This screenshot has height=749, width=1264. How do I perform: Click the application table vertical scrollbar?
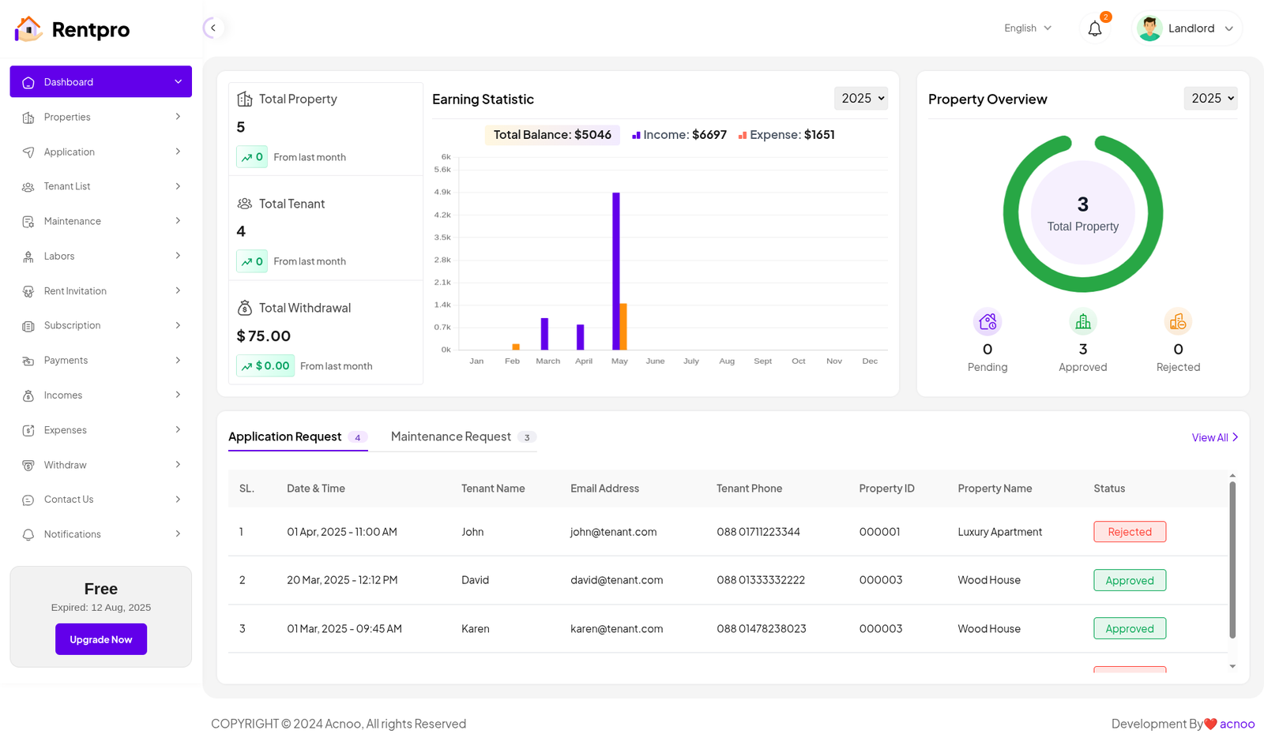tap(1232, 559)
